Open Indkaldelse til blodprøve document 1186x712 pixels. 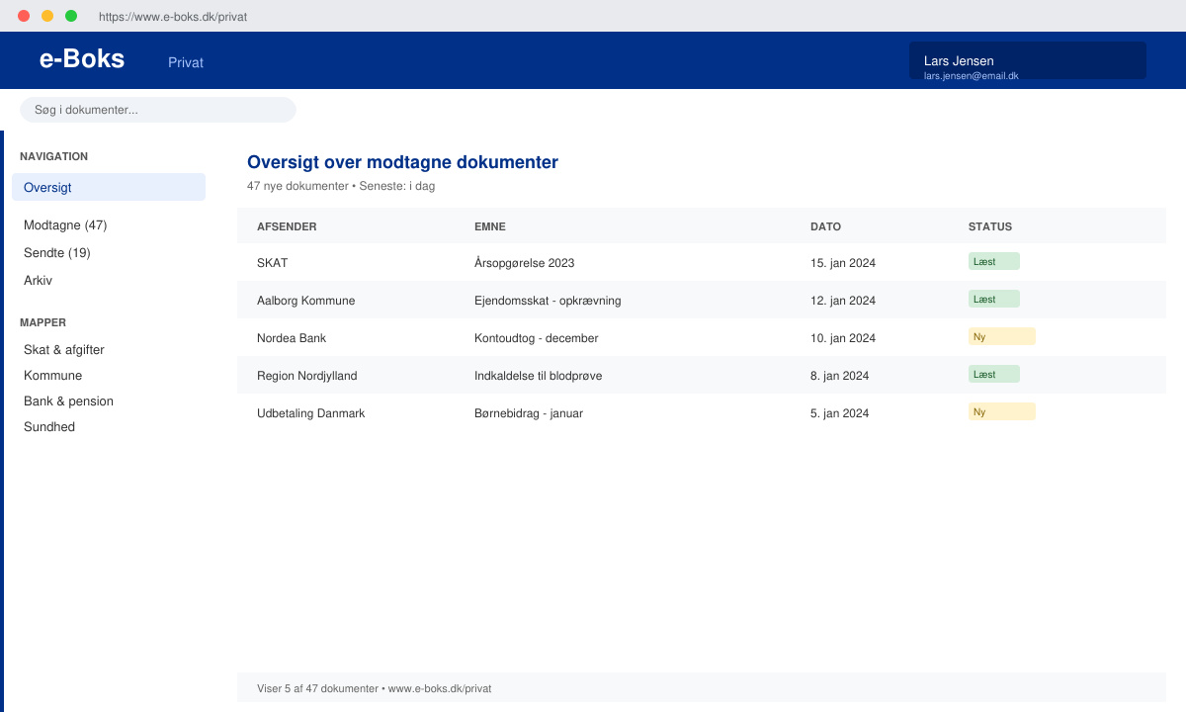(539, 376)
